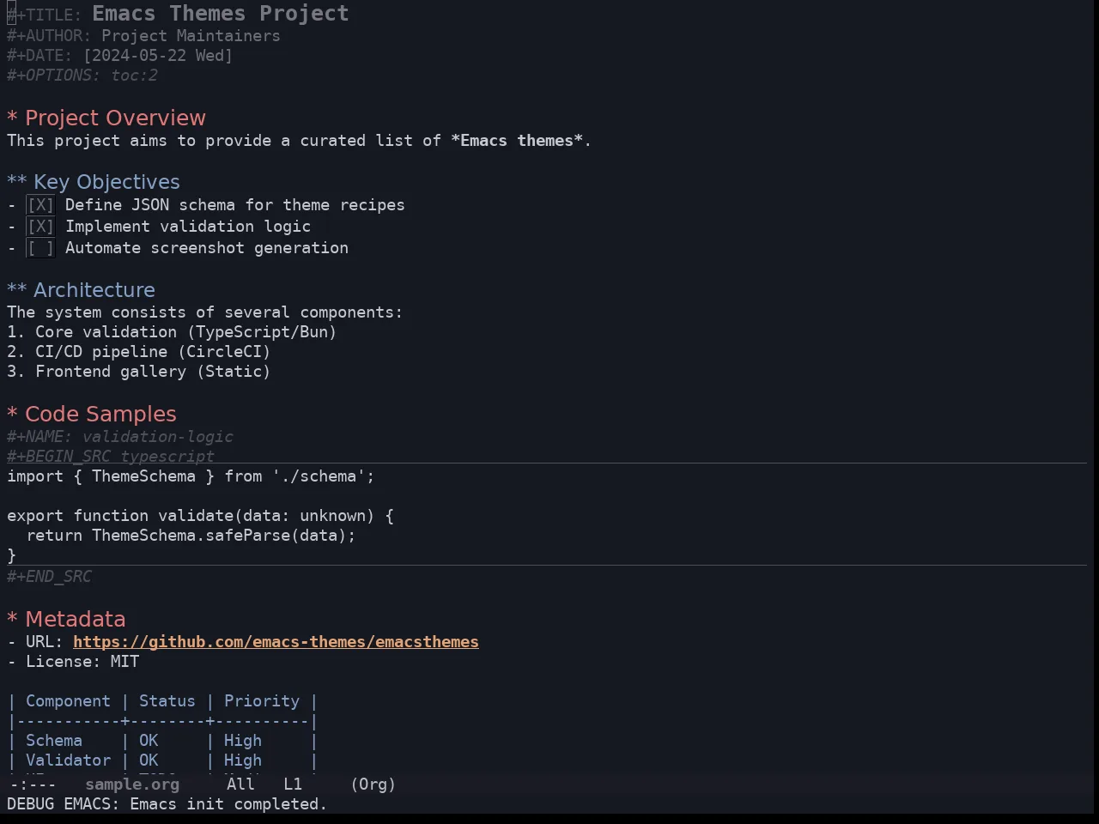Viewport: 1099px width, 824px height.
Task: Click the (Org) major mode indicator
Action: (373, 785)
